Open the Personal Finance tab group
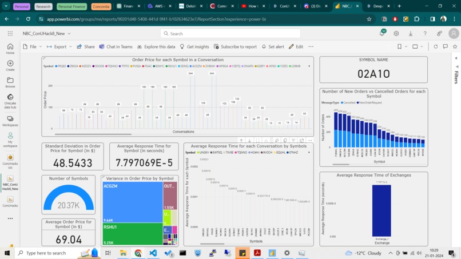The height and width of the screenshot is (259, 461). [71, 6]
